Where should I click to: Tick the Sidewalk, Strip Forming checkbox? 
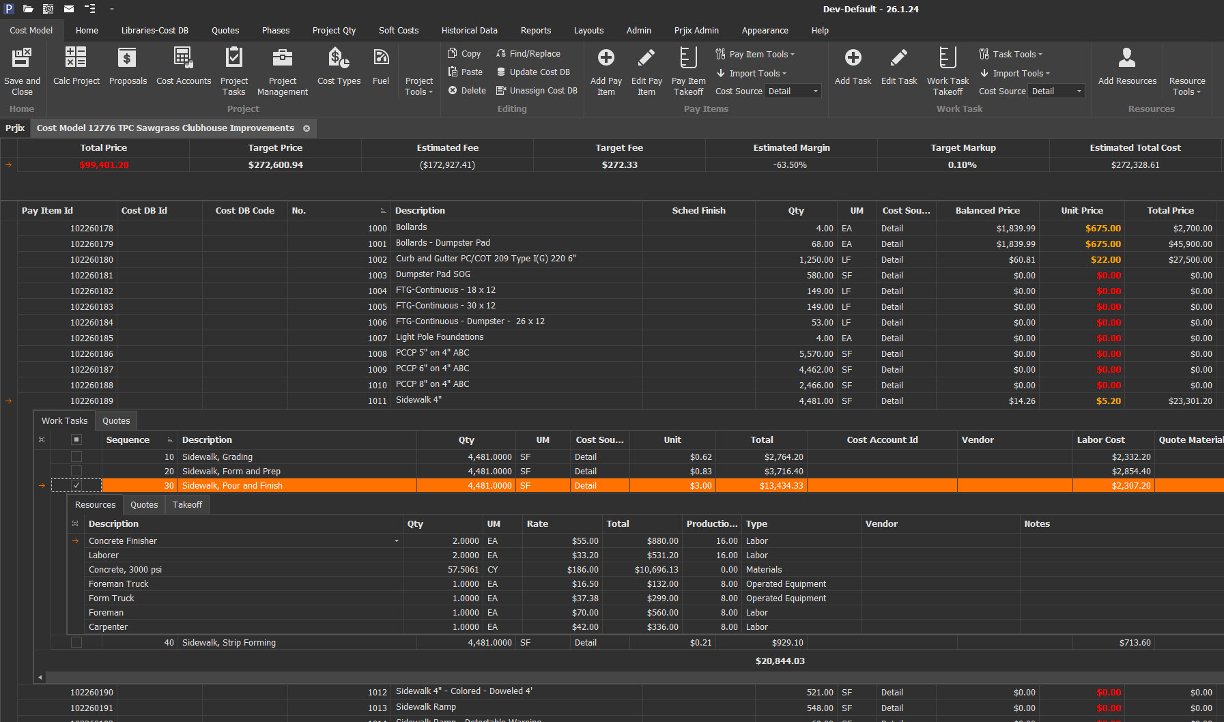pos(76,643)
